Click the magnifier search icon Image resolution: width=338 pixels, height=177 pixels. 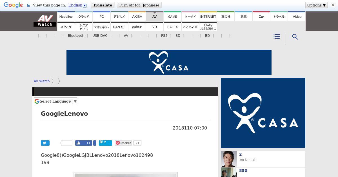tap(295, 37)
